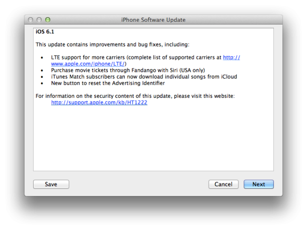Click the iTunes Match subscribers bullet line

click(x=144, y=77)
